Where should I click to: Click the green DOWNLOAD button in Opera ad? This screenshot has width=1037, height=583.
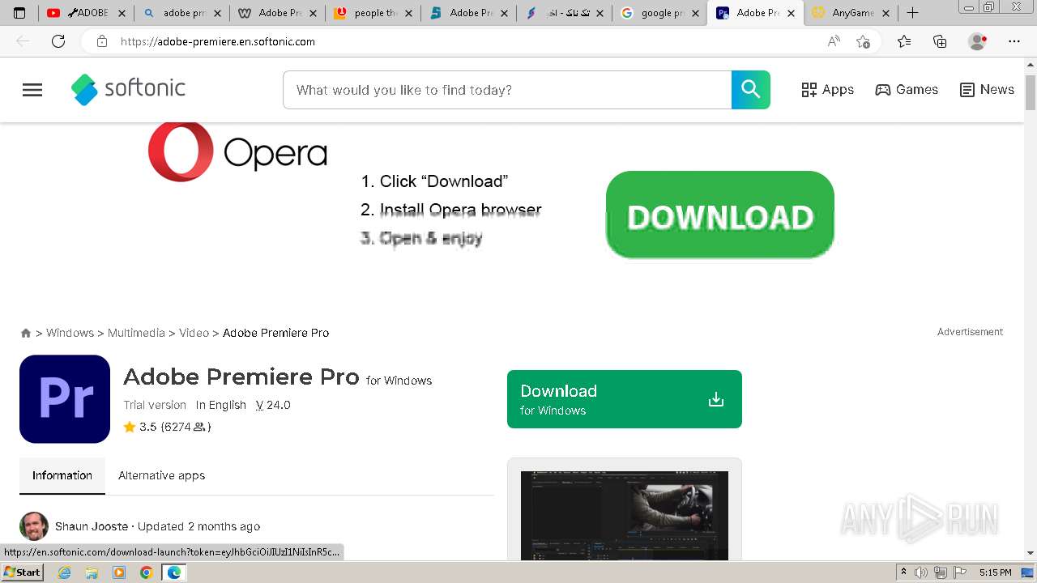click(720, 215)
